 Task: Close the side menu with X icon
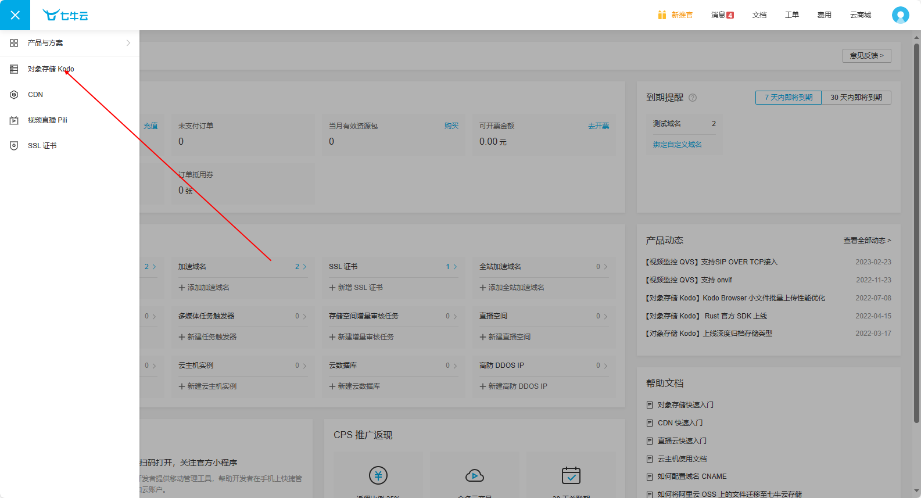[15, 15]
